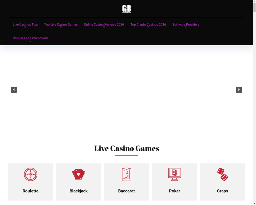Screen dimensions: 256x205
Task: Open the Live Casinos Tips menu item
Action: (25, 24)
